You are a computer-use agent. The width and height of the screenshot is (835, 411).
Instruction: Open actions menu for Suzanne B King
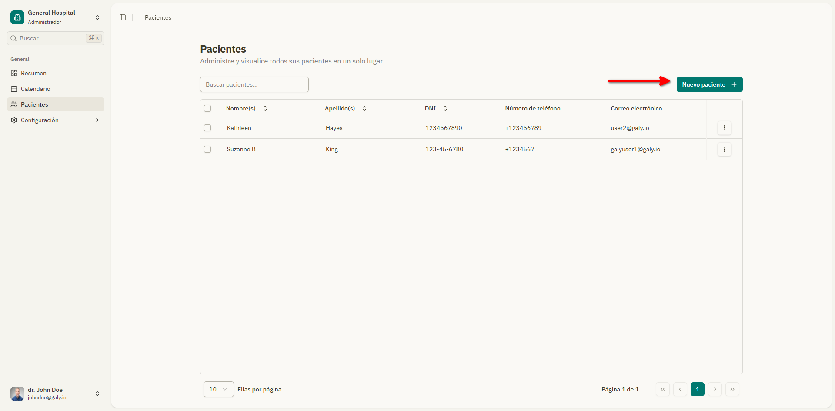pyautogui.click(x=724, y=149)
